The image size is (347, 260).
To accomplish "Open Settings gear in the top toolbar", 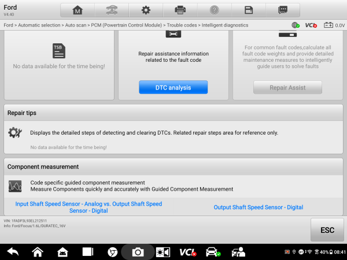I will click(146, 10).
